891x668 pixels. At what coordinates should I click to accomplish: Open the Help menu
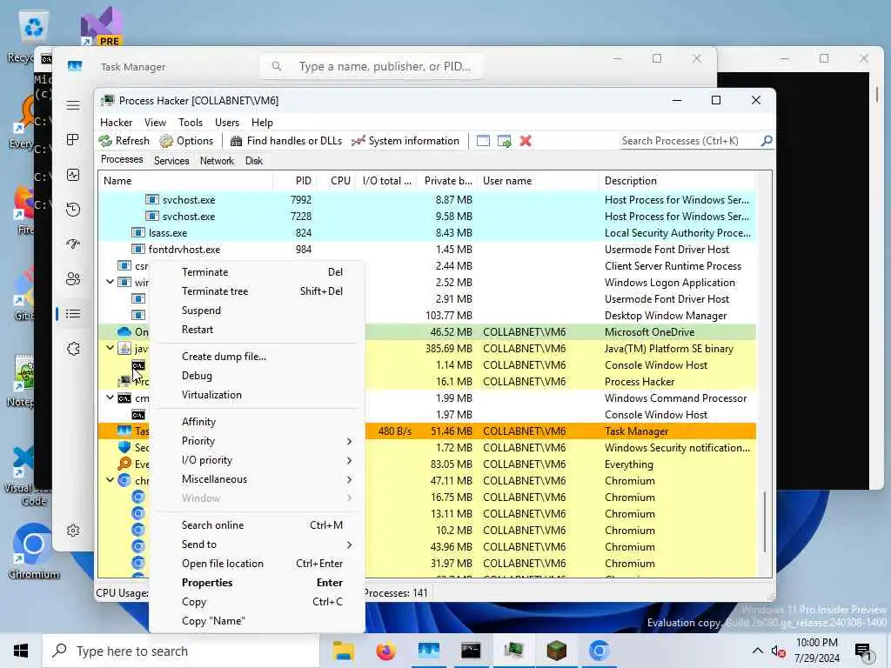click(262, 122)
